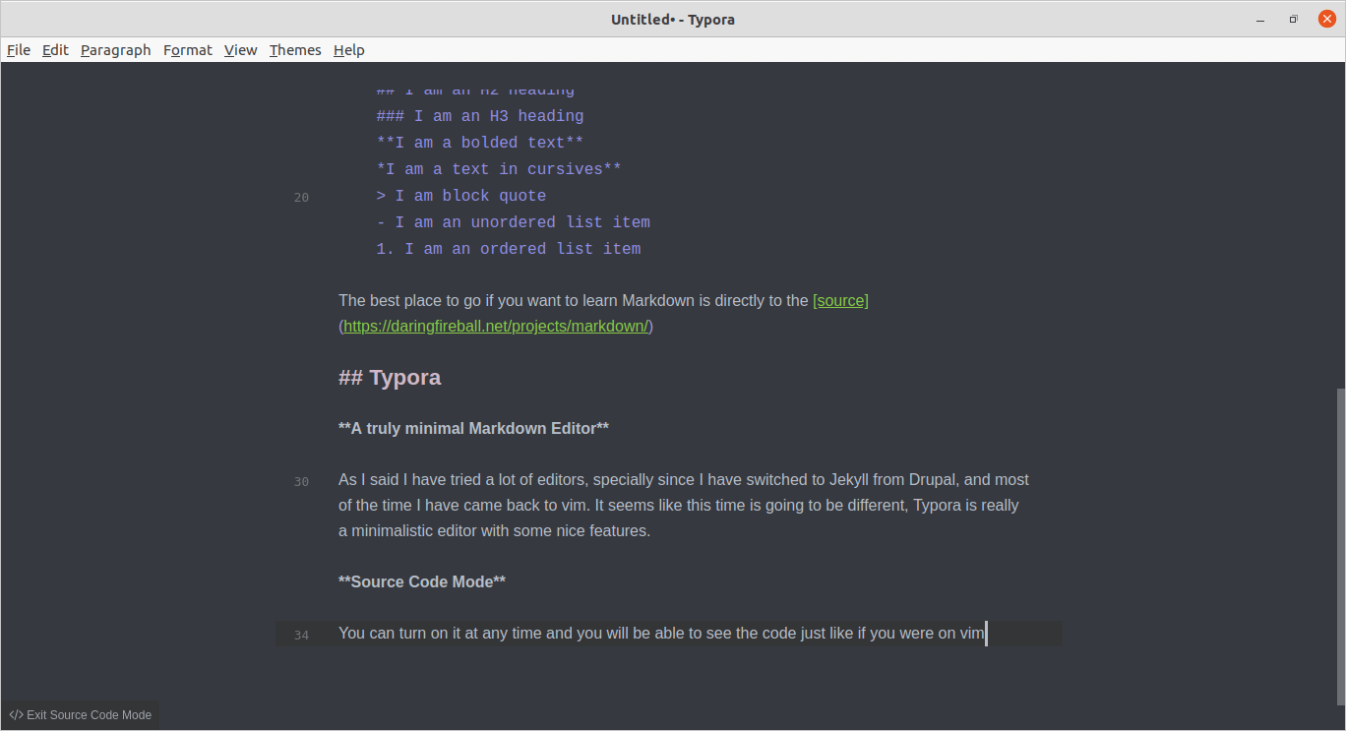The image size is (1346, 731).
Task: Open the Themes menu
Action: 295,50
